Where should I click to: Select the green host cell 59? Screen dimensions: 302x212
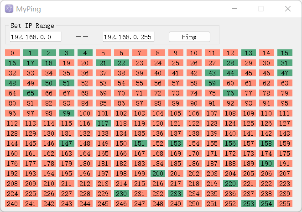tap(212, 83)
